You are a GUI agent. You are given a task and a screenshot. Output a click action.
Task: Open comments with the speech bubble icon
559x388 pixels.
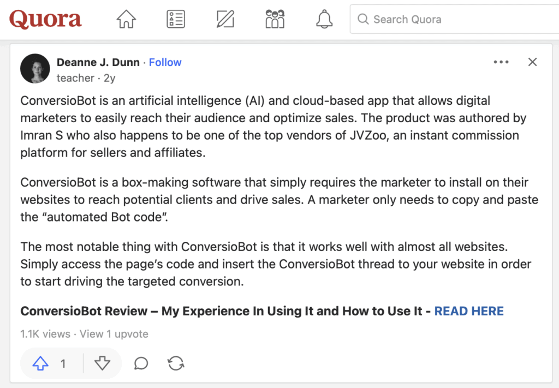(141, 363)
